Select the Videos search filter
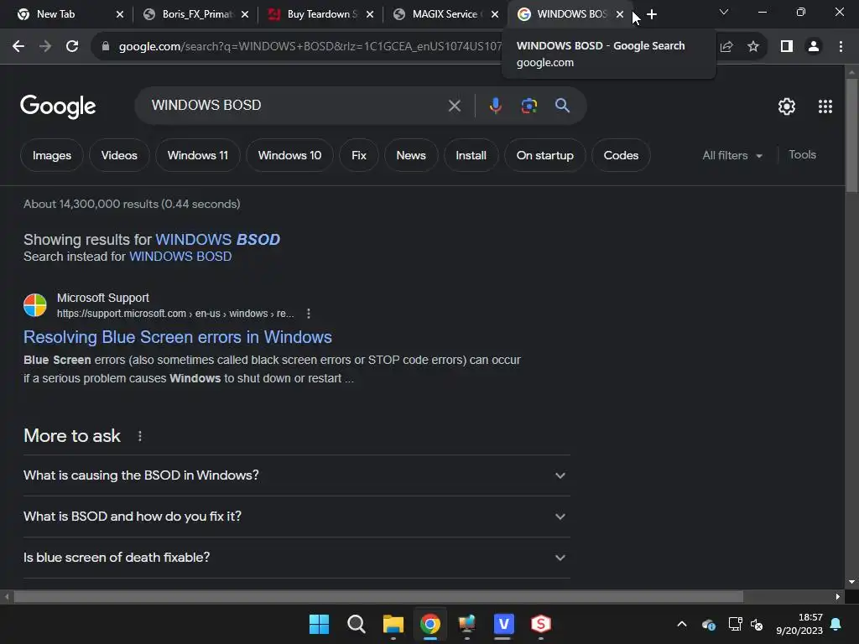The image size is (859, 644). (x=119, y=155)
